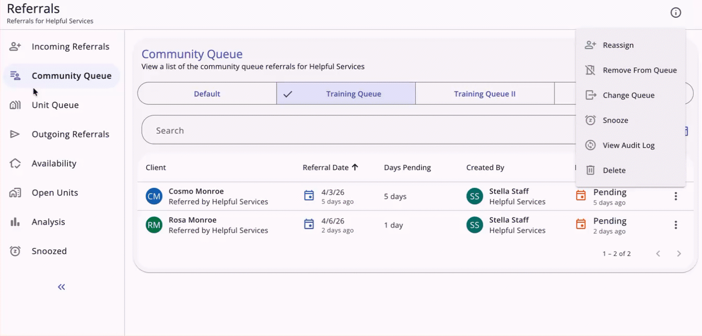Click View Audit Log in the menu

pyautogui.click(x=628, y=145)
